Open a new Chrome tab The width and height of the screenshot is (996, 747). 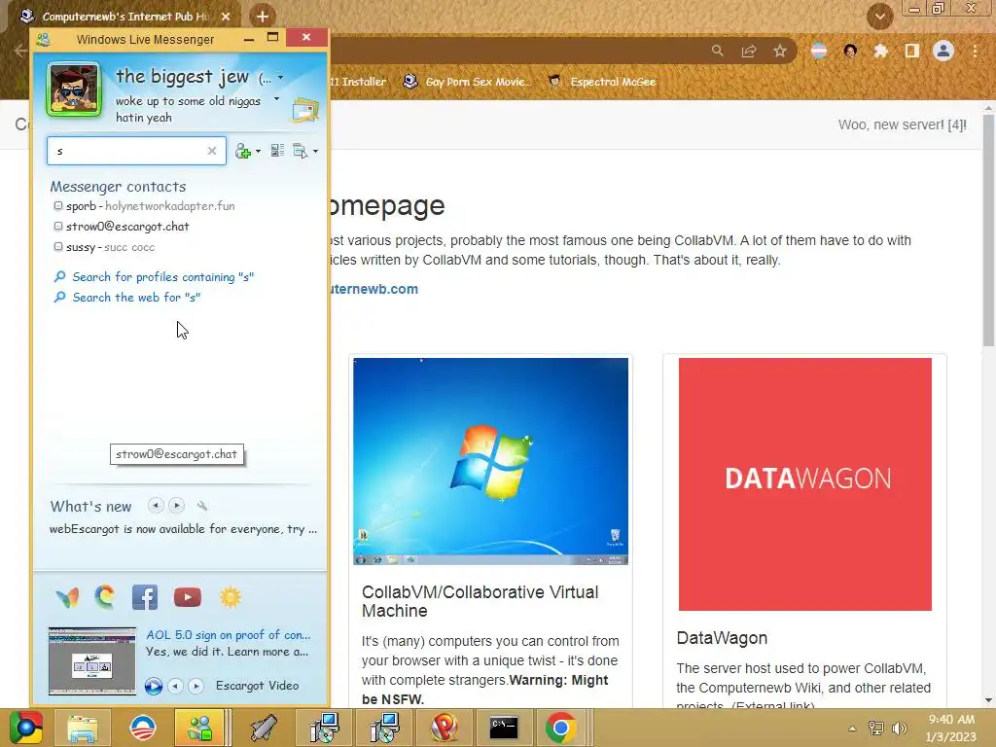(263, 17)
